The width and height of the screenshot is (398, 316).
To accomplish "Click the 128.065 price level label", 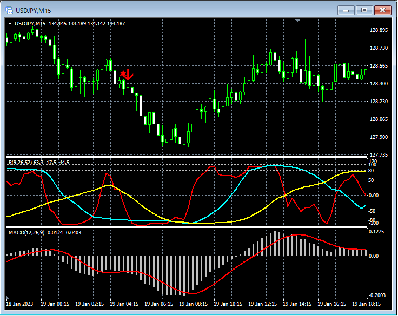I will coord(379,119).
